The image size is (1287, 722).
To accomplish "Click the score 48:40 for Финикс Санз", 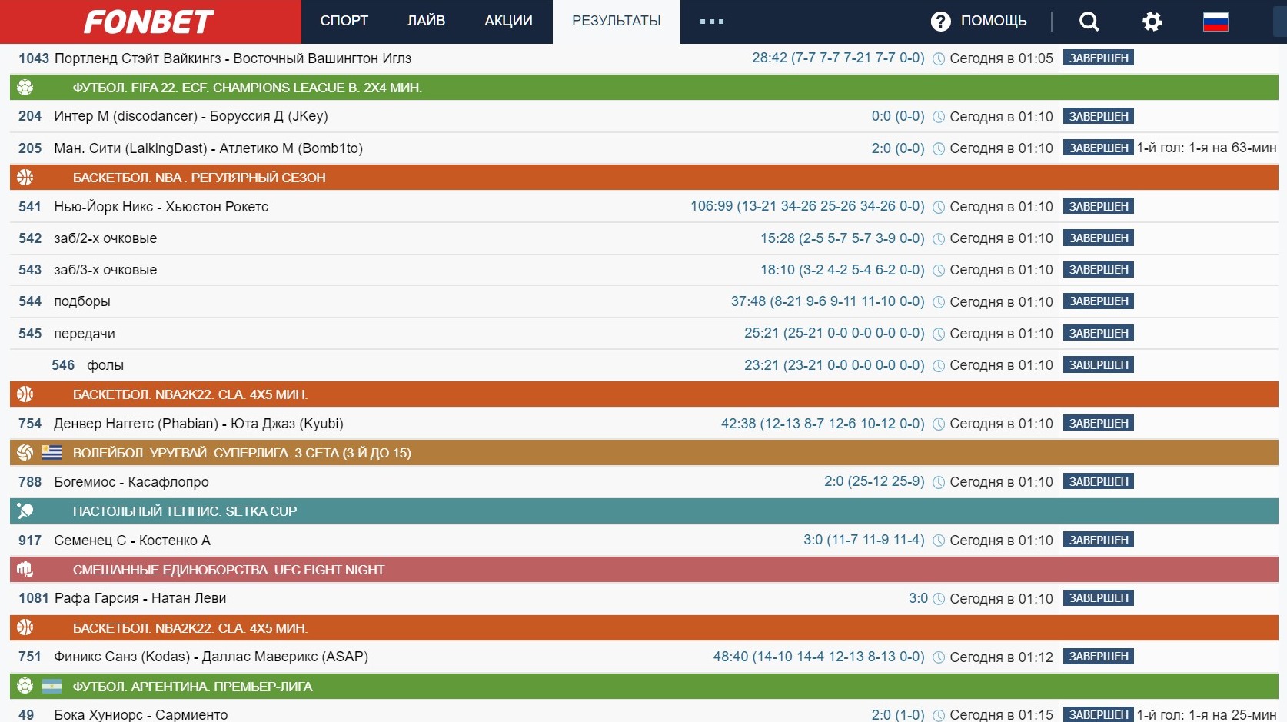I will click(819, 657).
